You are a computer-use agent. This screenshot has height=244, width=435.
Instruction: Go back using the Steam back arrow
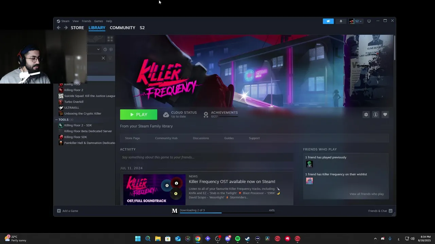(58, 28)
